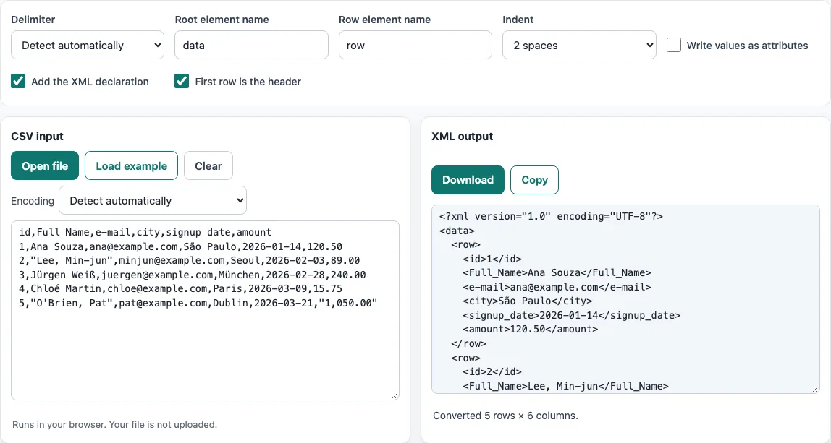Click the Runs in your browser note

pyautogui.click(x=114, y=424)
